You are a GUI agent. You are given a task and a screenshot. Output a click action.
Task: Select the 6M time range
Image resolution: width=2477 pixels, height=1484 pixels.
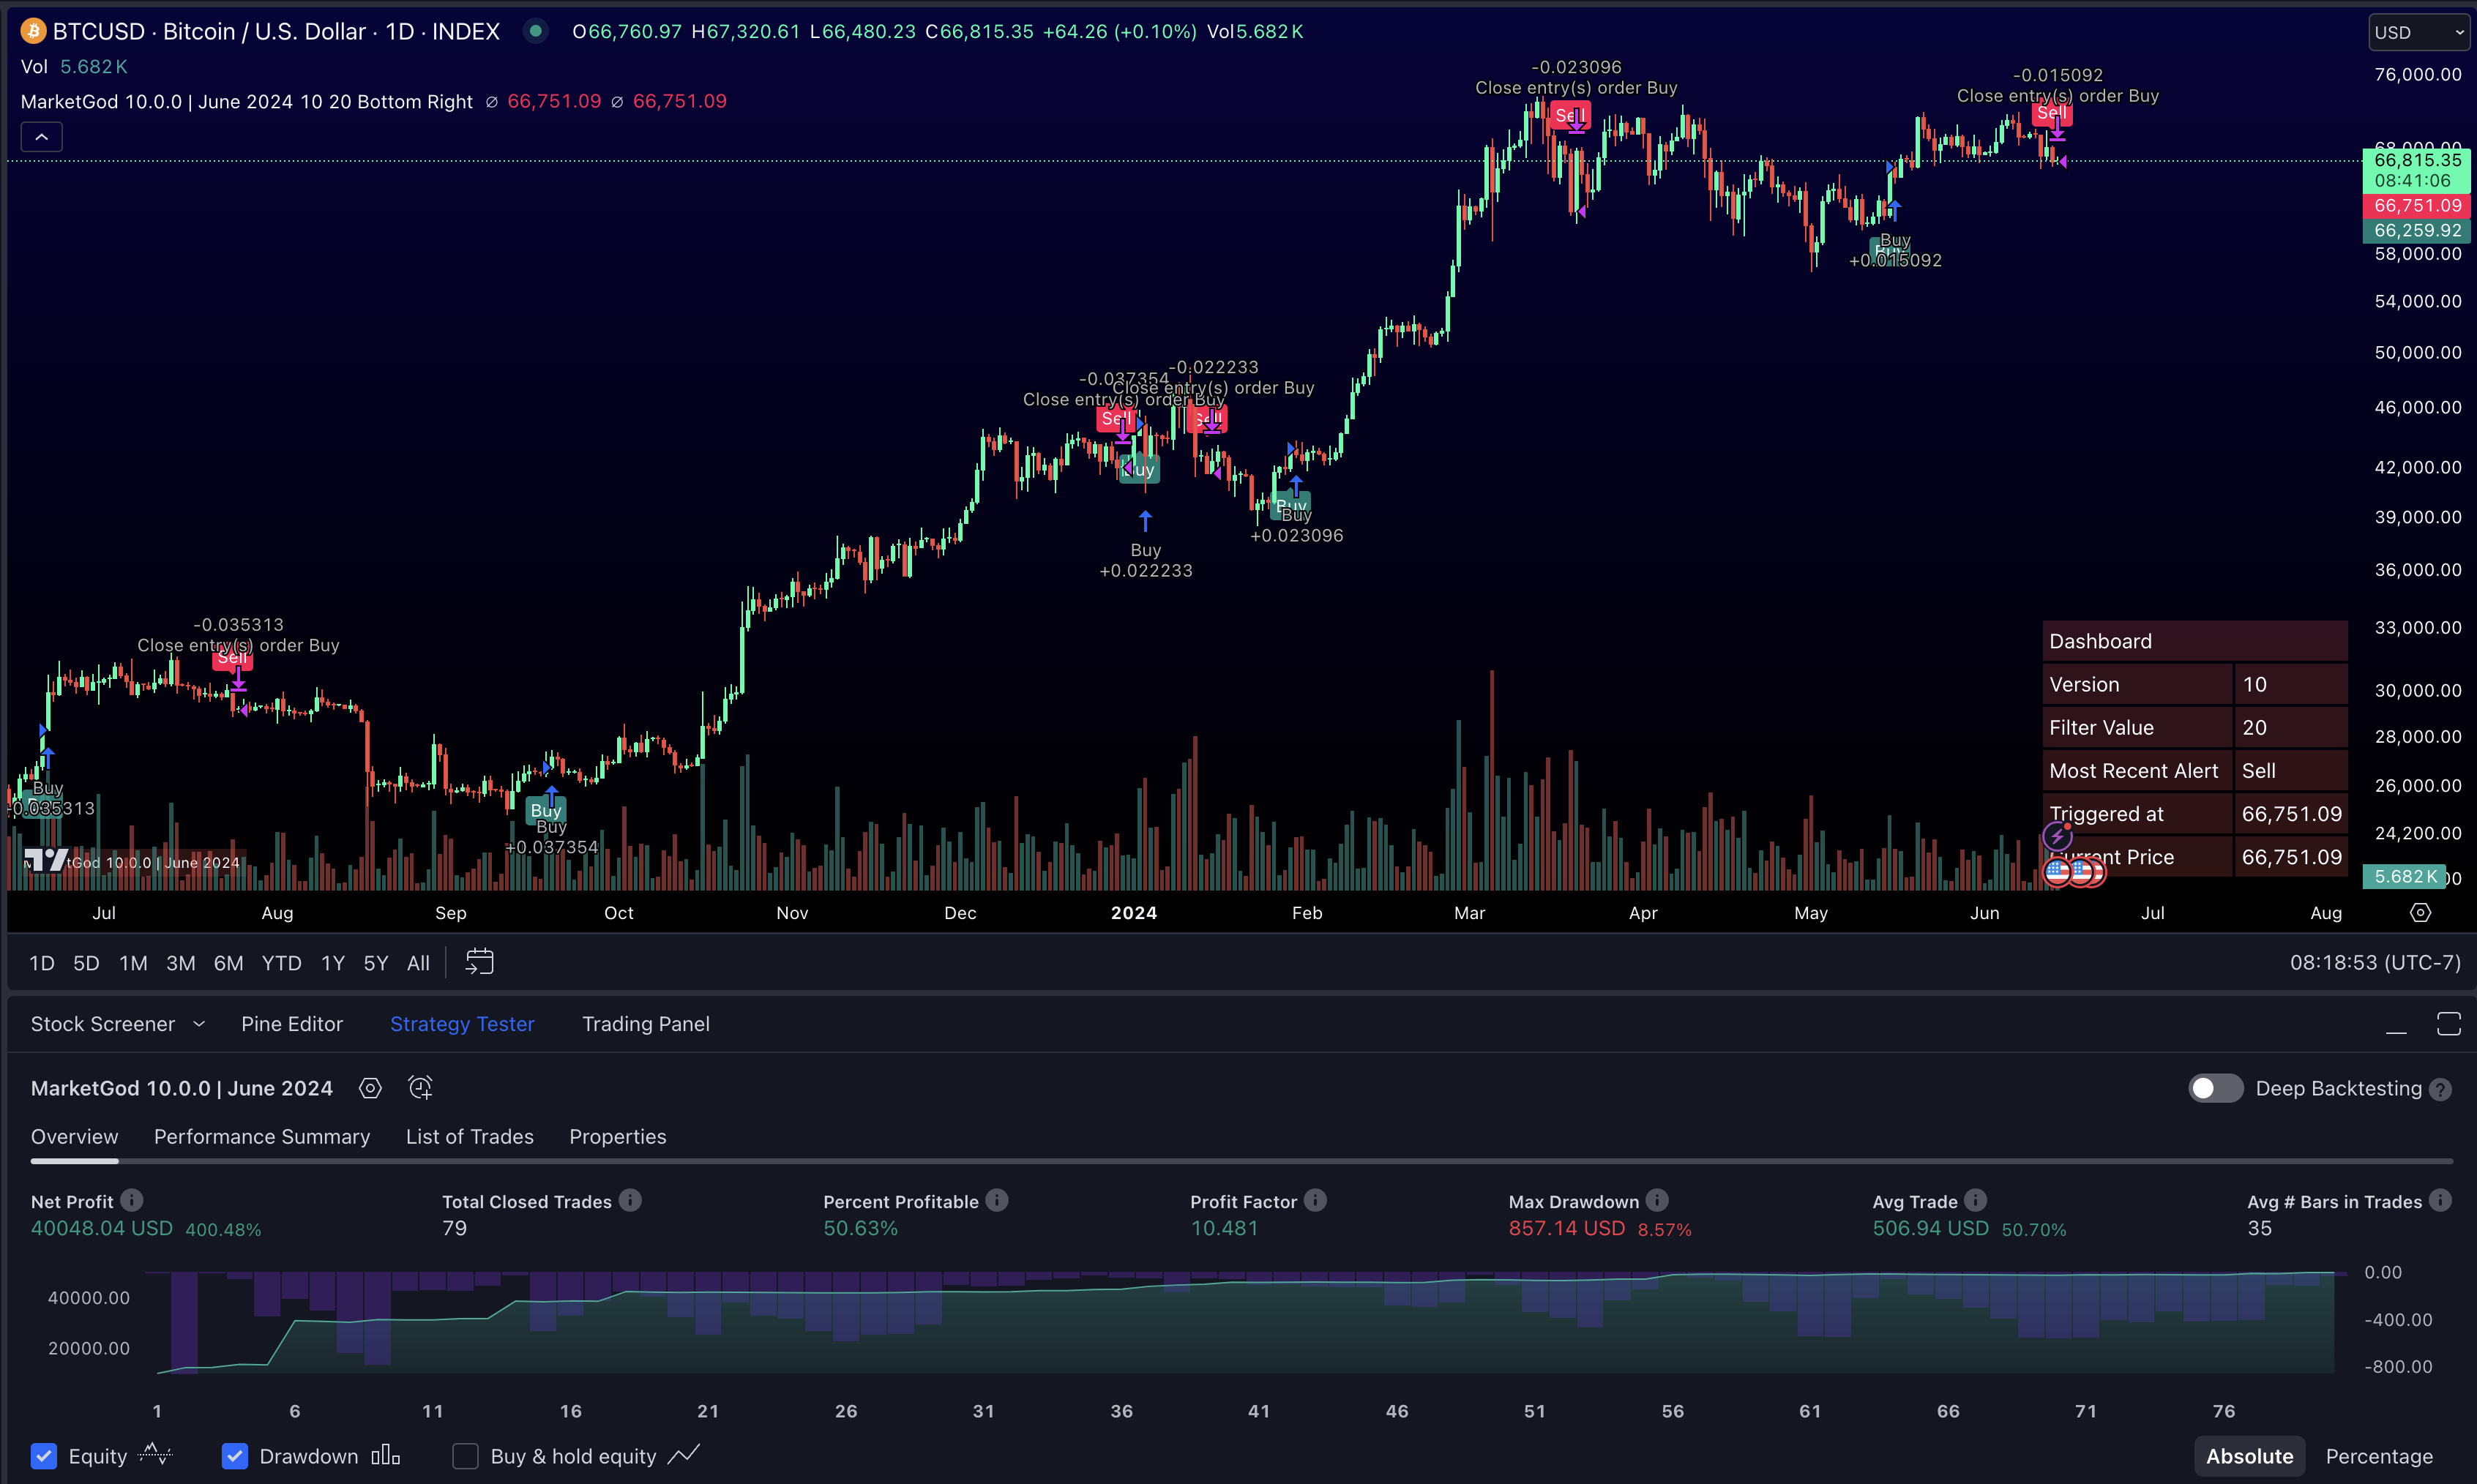point(228,963)
